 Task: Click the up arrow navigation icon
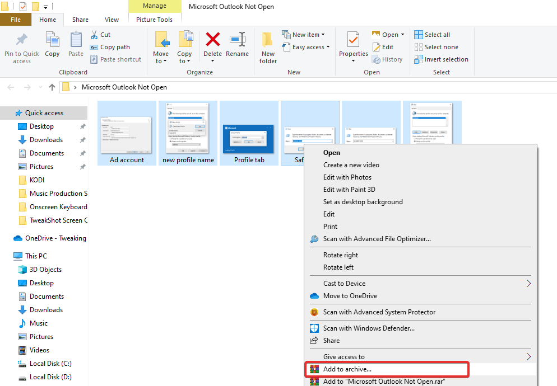pos(52,87)
